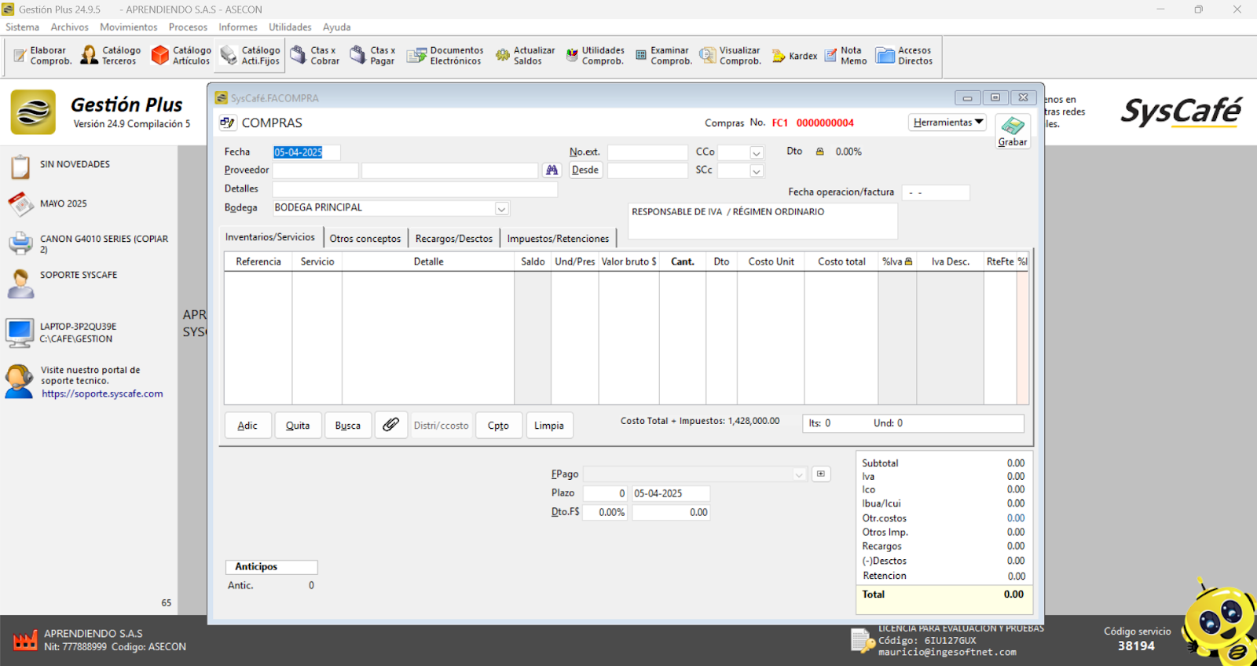Open Accesos Directos in the toolbar
Image resolution: width=1257 pixels, height=666 pixels.
click(x=904, y=56)
